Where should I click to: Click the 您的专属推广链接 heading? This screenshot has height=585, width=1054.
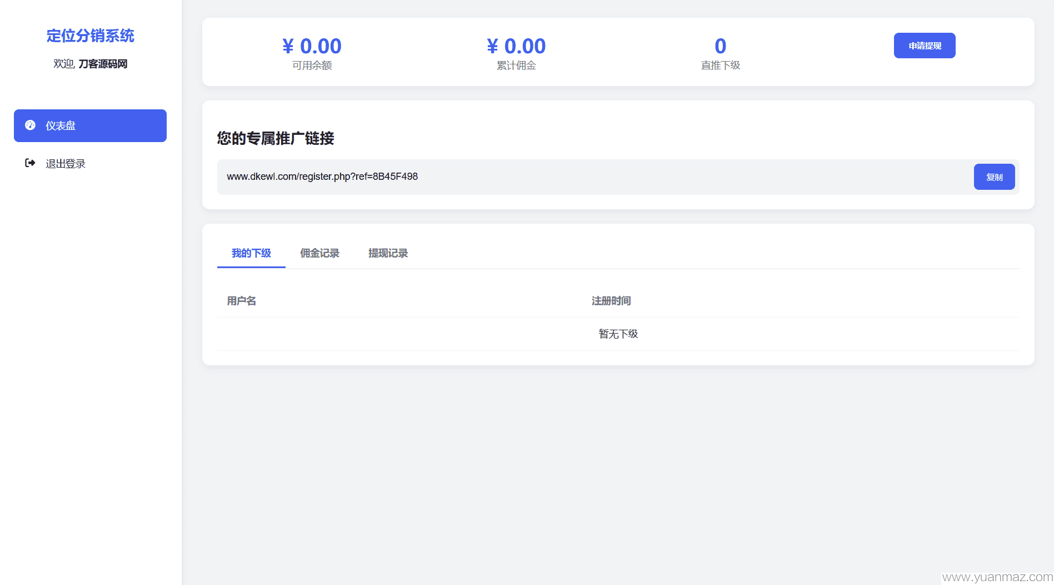coord(276,138)
